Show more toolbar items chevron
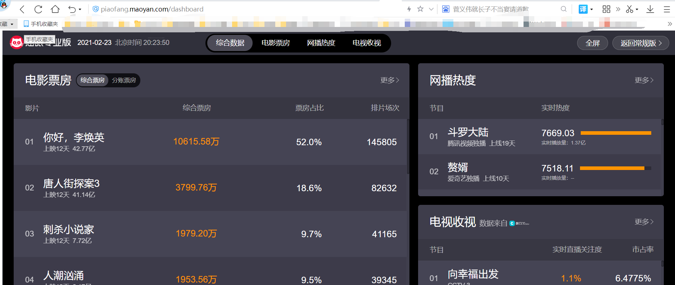This screenshot has width=675, height=285. (x=618, y=9)
